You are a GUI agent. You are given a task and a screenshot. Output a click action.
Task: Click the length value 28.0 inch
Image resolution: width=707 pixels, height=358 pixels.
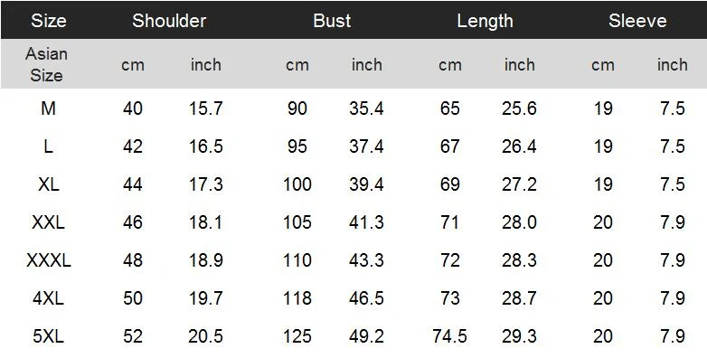click(519, 221)
